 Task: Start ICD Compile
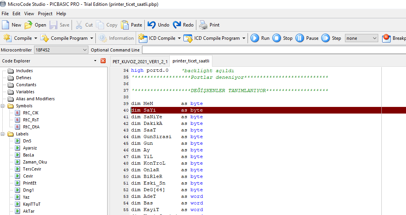[157, 38]
